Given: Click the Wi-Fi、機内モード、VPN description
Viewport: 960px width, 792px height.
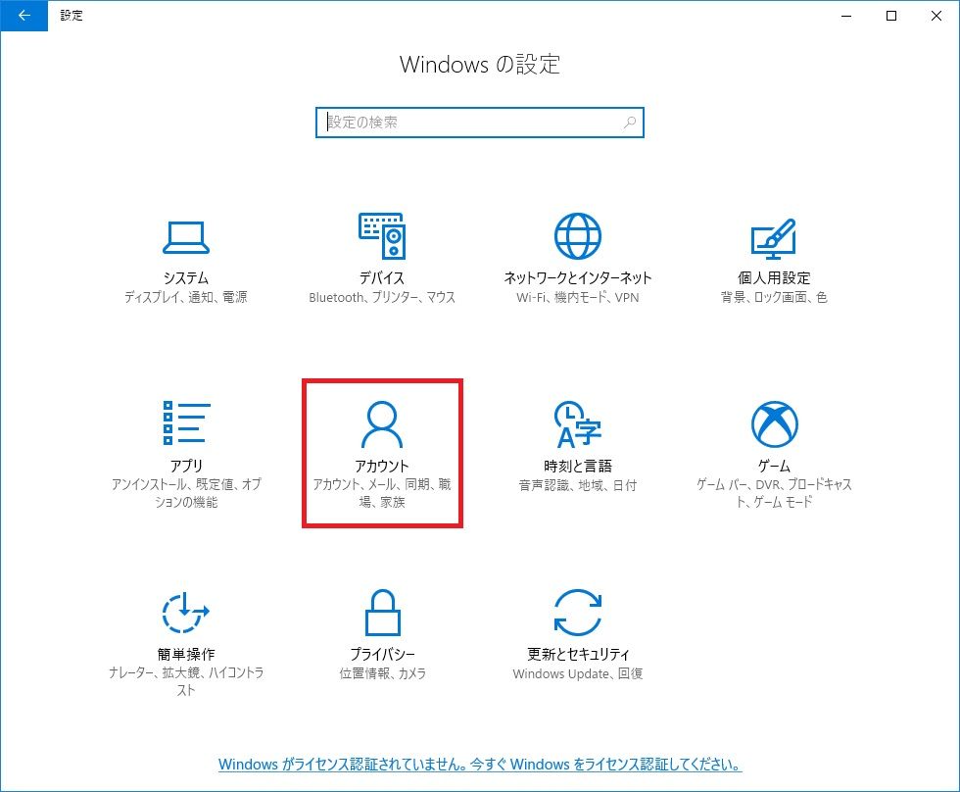Looking at the screenshot, I should (x=577, y=297).
